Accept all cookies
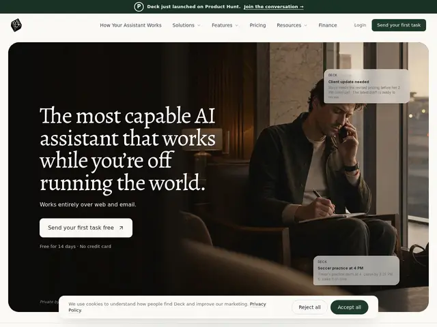Viewport: 437px width, 327px height. pyautogui.click(x=349, y=307)
